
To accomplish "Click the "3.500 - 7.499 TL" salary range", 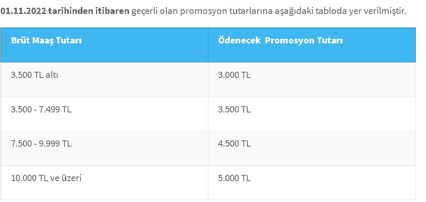I will click(41, 109).
